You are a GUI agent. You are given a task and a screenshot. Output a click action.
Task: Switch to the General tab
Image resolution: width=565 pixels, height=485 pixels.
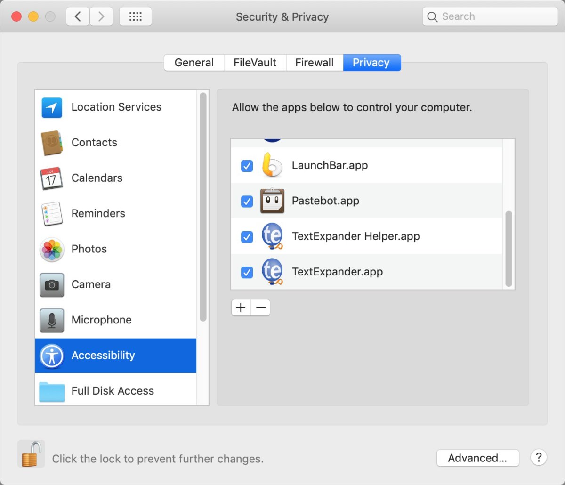[194, 63]
